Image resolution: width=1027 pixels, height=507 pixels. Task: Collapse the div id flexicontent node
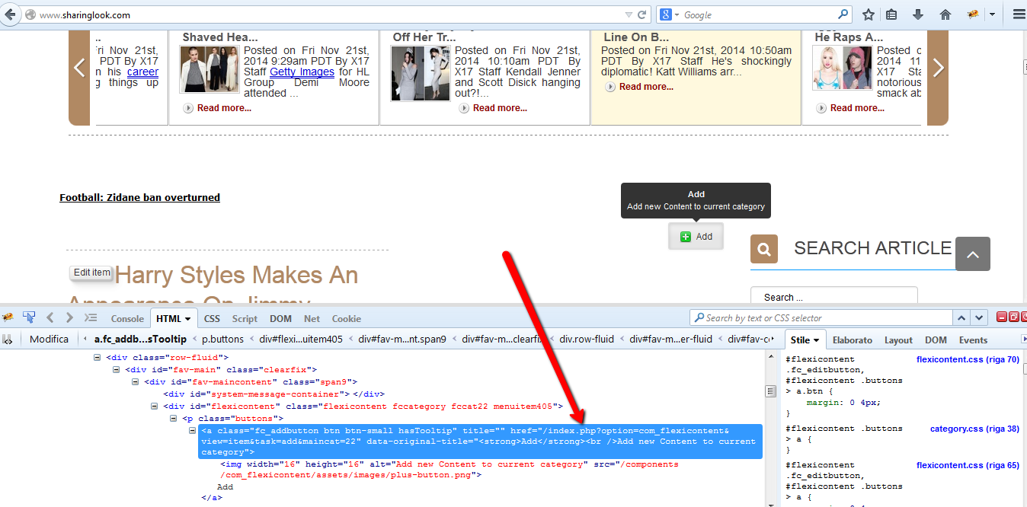(x=153, y=406)
